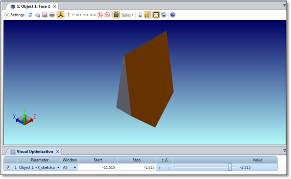Viewport: 291px width, 179px height.
Task: Switch to X|Z view
Action: 93,15
